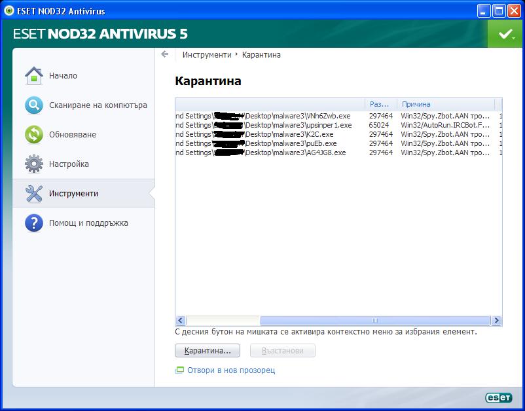Image resolution: width=525 pixels, height=411 pixels.
Task: Open the Сканиране на компютъра magnifier icon
Action: pos(34,105)
